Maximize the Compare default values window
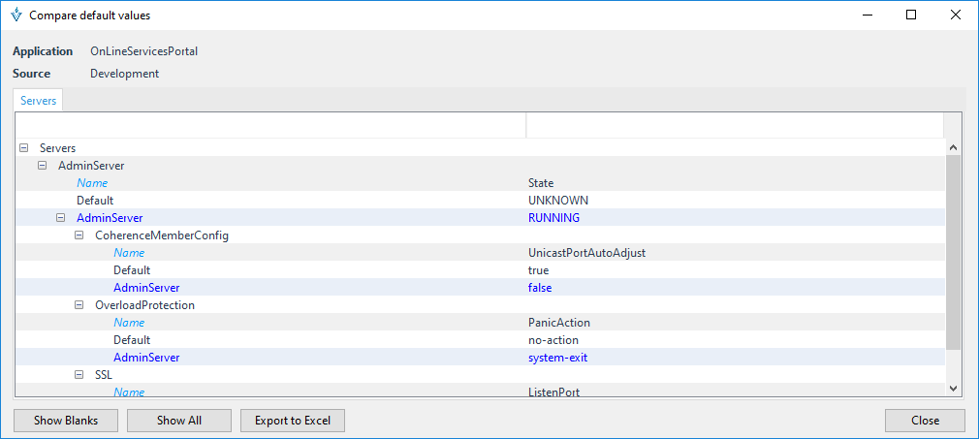Screen dimensions: 979x439 point(911,16)
